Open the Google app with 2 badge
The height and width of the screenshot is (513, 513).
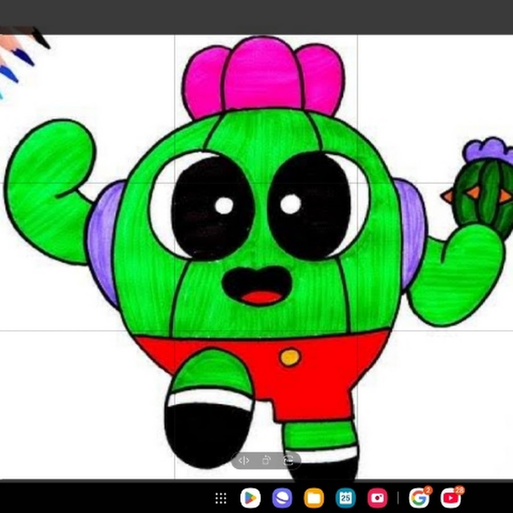click(419, 498)
